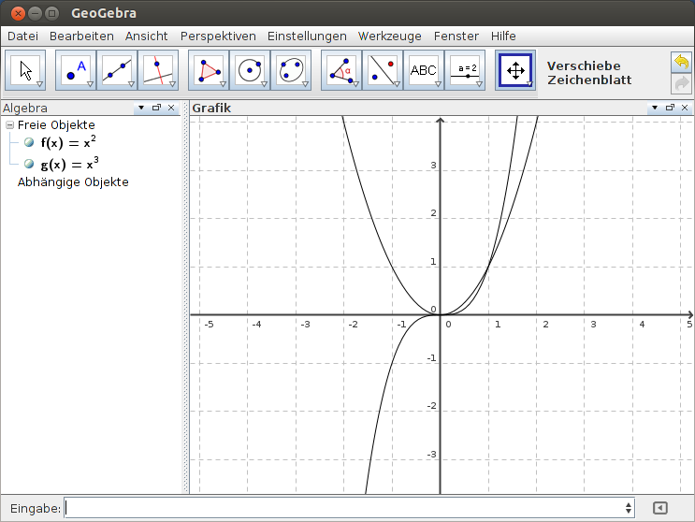Select the New Point tool
The height and width of the screenshot is (522, 695).
tap(76, 70)
